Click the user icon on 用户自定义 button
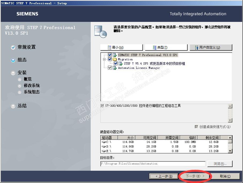Image resolution: width=243 pixels, height=183 pixels. pyautogui.click(x=196, y=47)
